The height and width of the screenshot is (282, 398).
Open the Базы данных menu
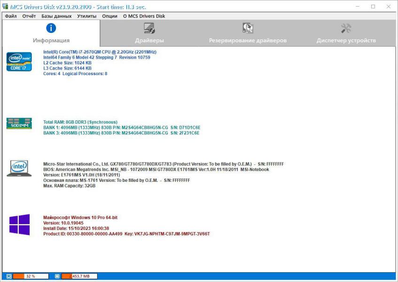point(56,16)
